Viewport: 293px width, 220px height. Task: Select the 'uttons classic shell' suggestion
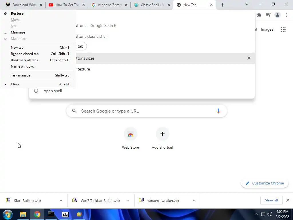[x=165, y=36]
